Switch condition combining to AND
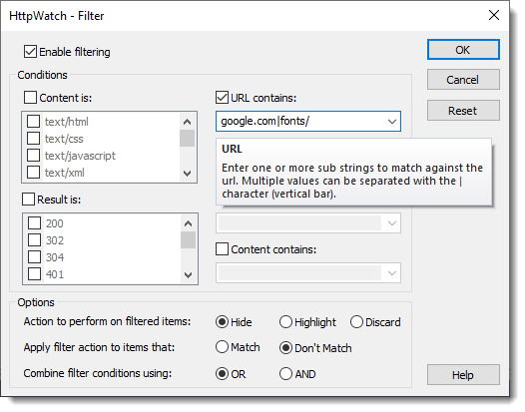This screenshot has width=525, height=412. pos(285,373)
